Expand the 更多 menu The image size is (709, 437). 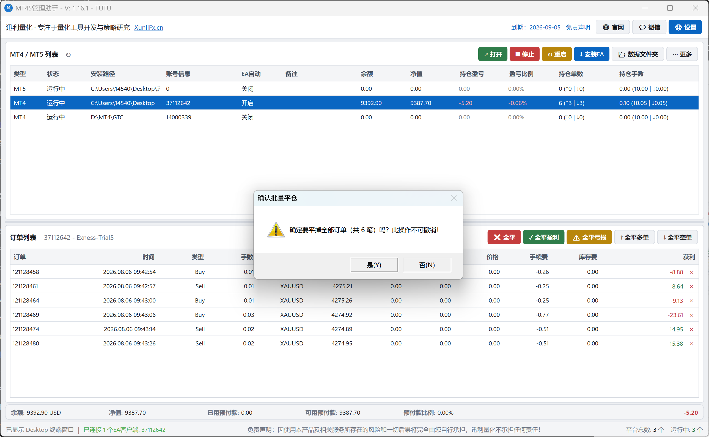pos(682,54)
